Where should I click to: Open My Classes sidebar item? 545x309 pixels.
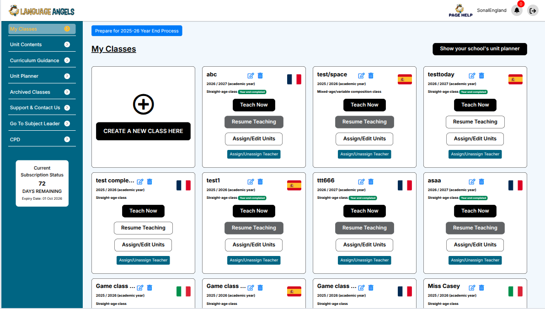coord(42,29)
